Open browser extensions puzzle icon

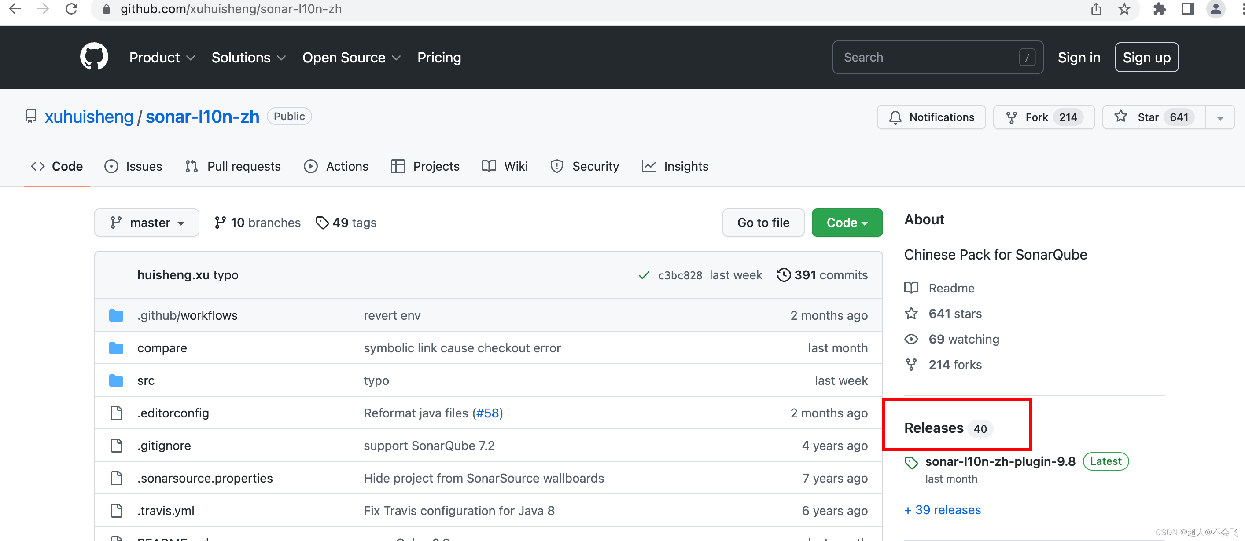[1160, 9]
